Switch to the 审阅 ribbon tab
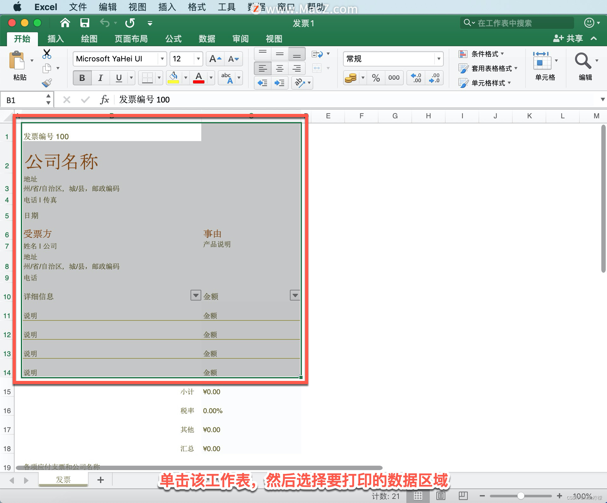The width and height of the screenshot is (607, 503). 241,39
